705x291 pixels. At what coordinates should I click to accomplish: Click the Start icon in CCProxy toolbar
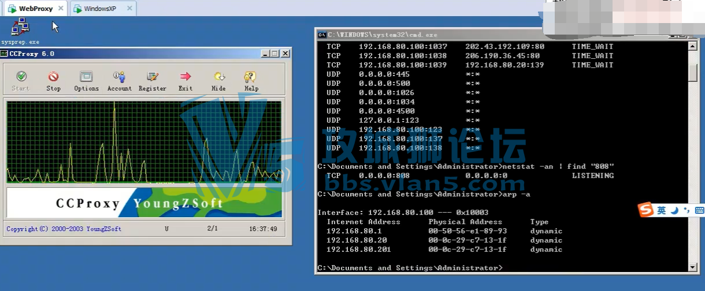(x=21, y=81)
